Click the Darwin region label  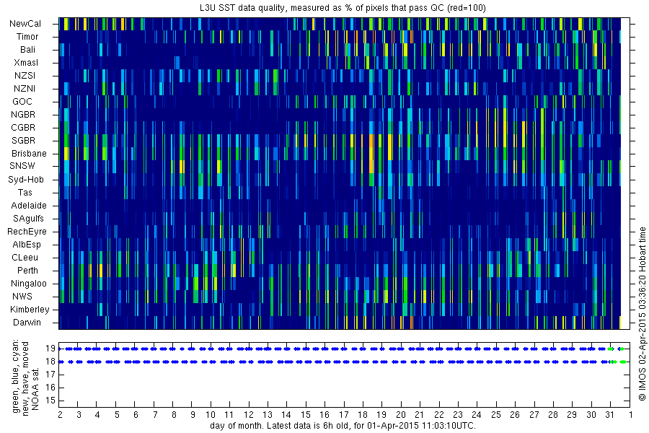(27, 323)
